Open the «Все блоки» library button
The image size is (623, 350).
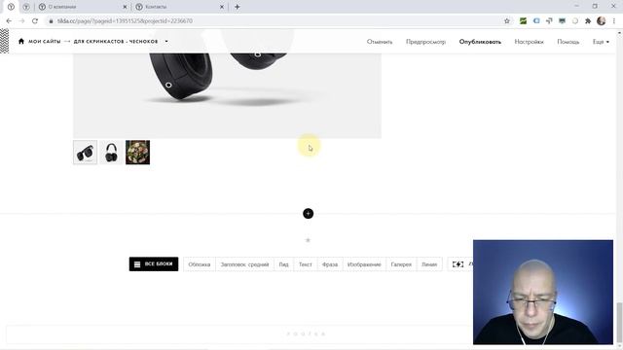point(154,264)
